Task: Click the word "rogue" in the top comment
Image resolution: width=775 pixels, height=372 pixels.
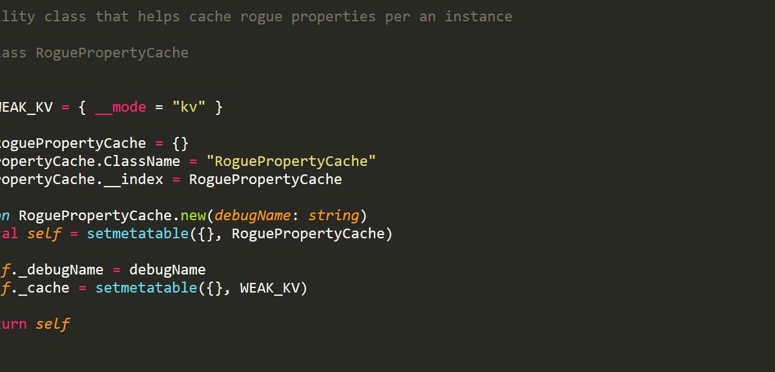Action: pos(261,17)
